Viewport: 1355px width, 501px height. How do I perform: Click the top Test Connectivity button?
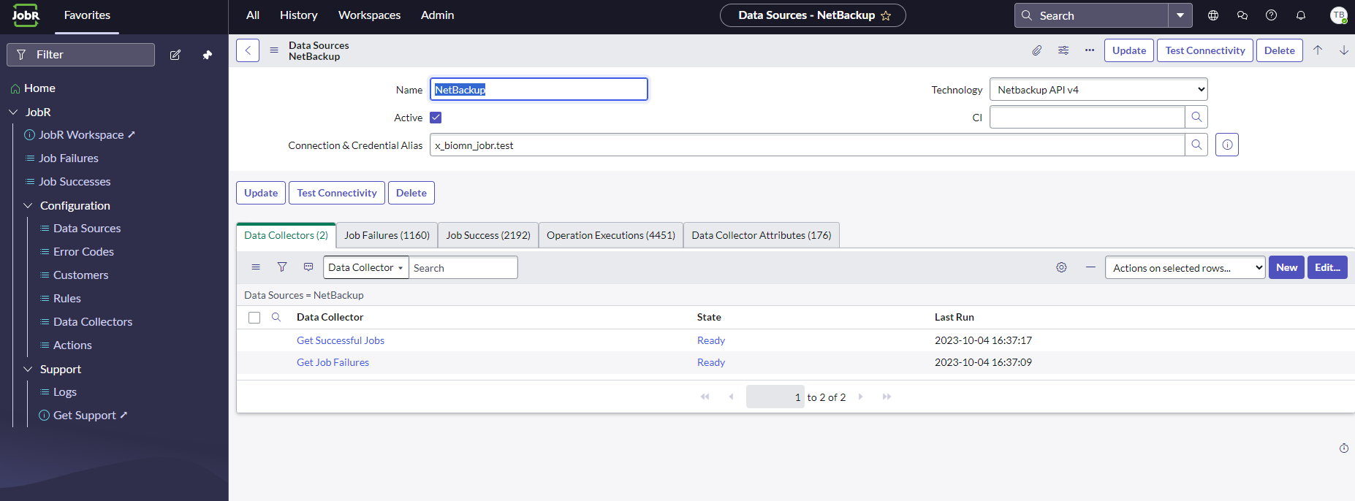point(1204,50)
